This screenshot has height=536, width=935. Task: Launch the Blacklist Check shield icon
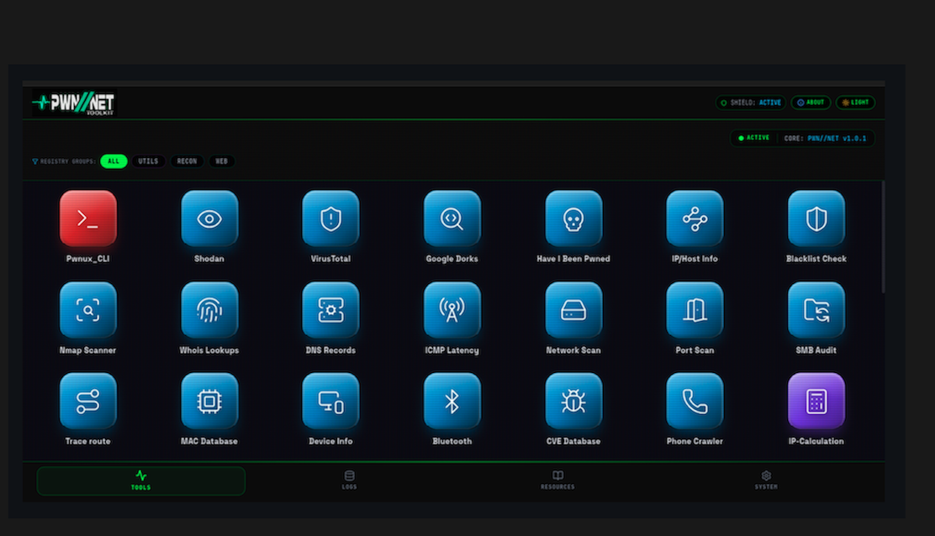tap(816, 218)
